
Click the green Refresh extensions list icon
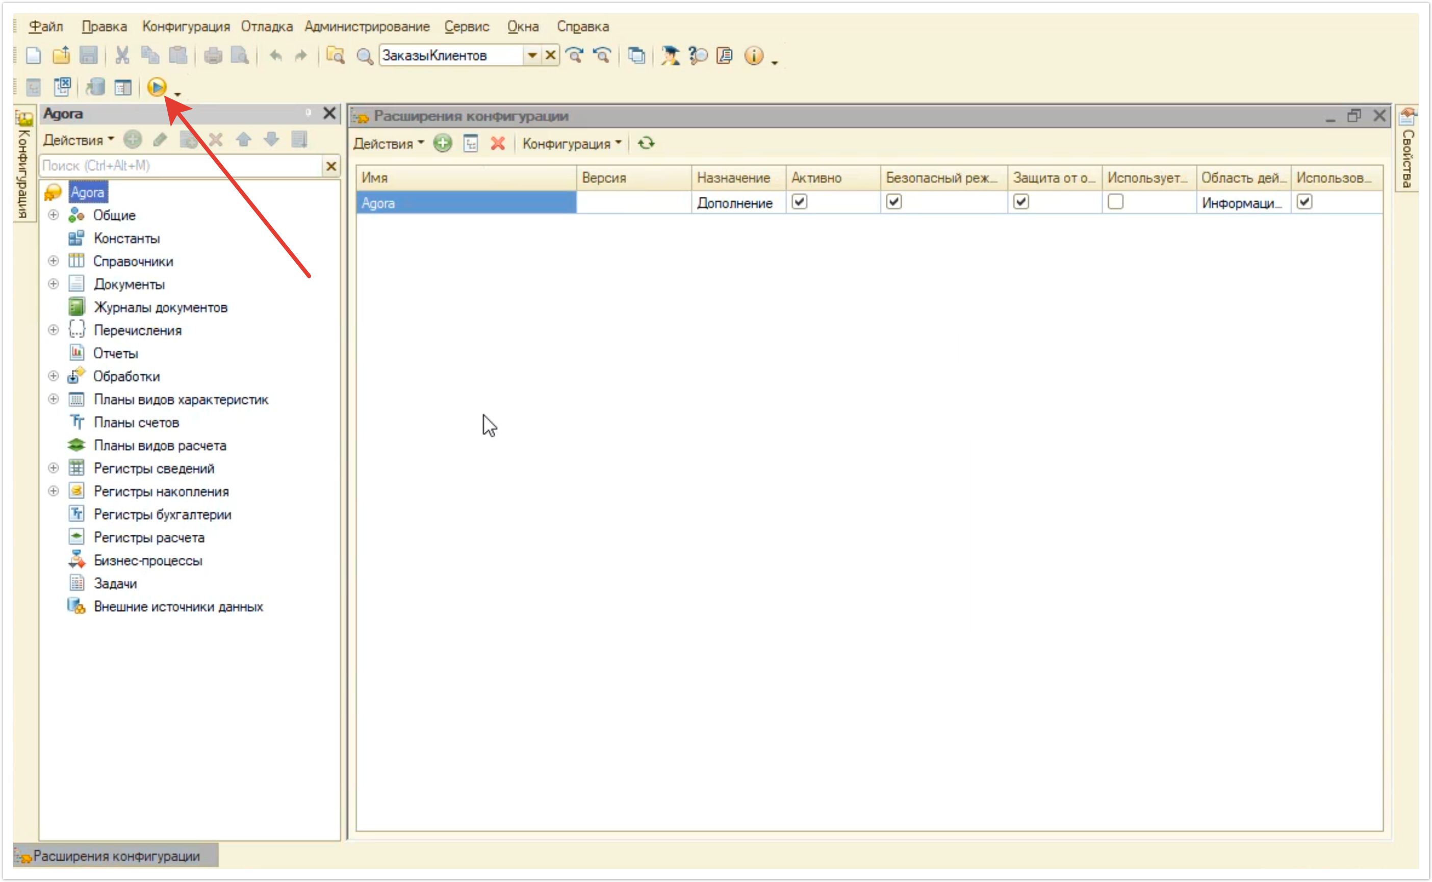click(x=646, y=143)
